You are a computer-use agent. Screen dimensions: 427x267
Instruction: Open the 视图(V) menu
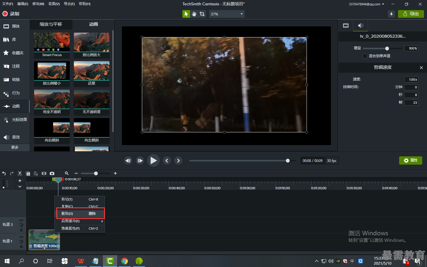[x=54, y=4]
